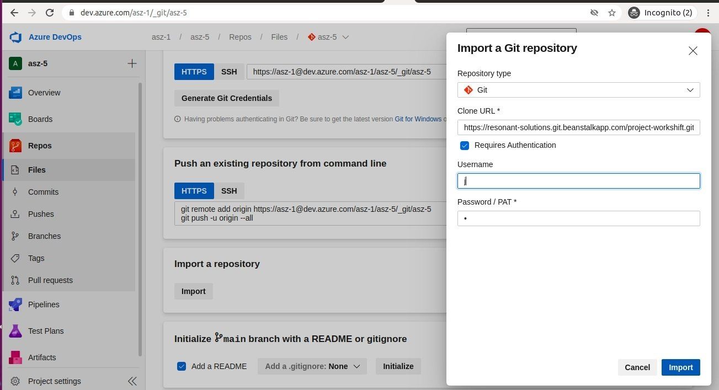The height and width of the screenshot is (390, 719).
Task: Collapse the sidebar with double-chevron icon
Action: click(x=132, y=381)
